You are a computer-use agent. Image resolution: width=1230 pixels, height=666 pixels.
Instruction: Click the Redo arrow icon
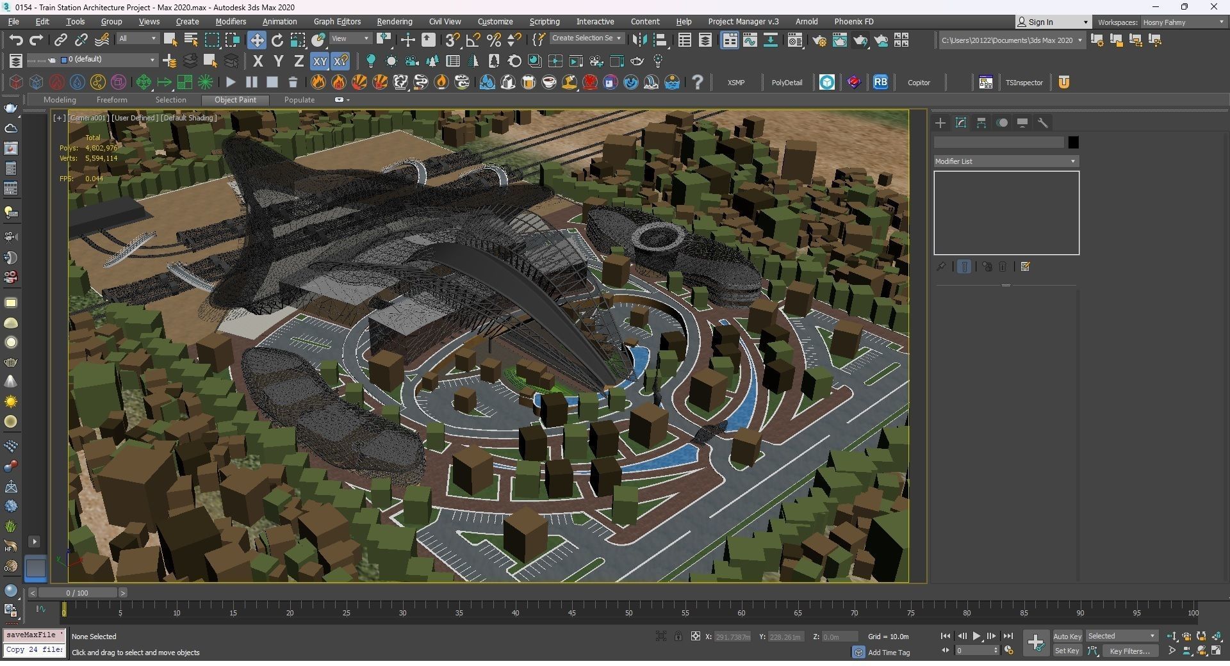pyautogui.click(x=37, y=40)
